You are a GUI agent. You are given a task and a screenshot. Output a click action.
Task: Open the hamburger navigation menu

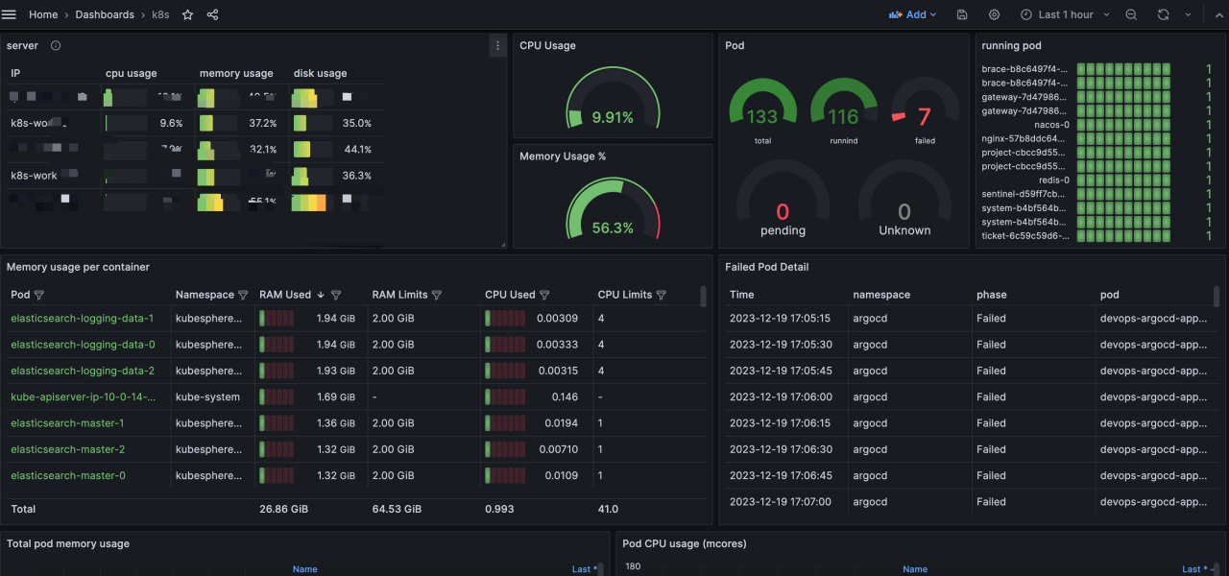[10, 14]
